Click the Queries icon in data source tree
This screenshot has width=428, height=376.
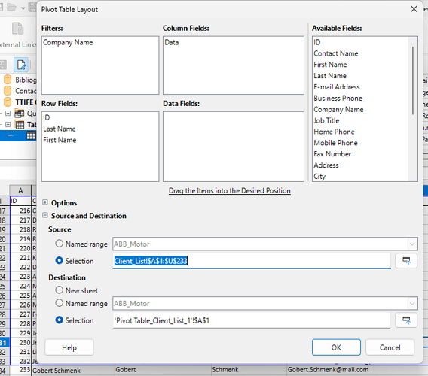pos(20,113)
